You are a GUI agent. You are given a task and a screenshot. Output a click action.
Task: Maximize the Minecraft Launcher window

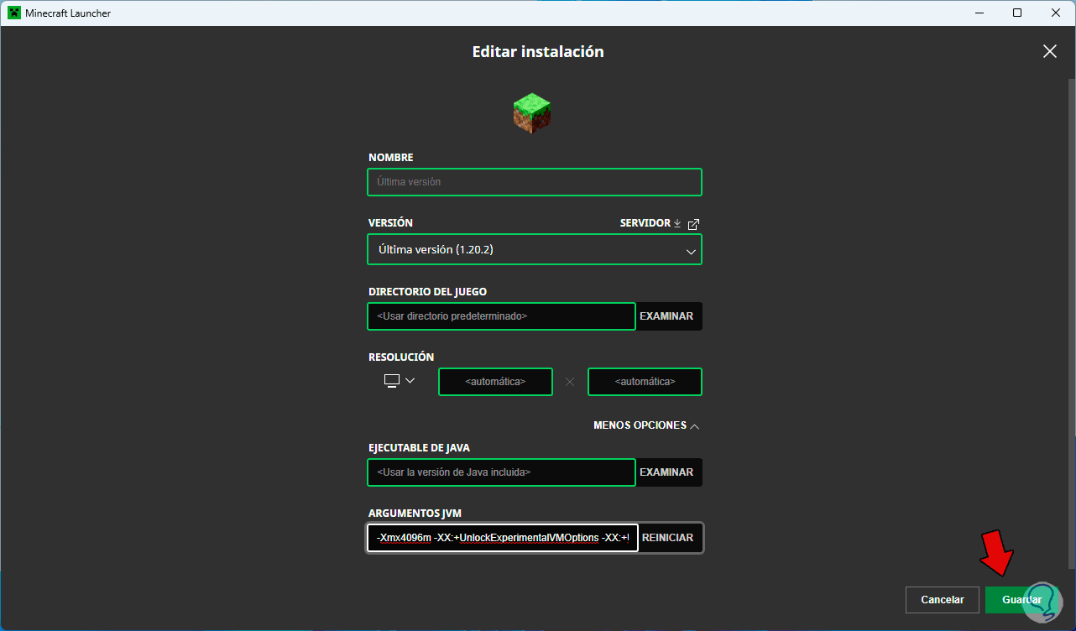(x=1017, y=13)
